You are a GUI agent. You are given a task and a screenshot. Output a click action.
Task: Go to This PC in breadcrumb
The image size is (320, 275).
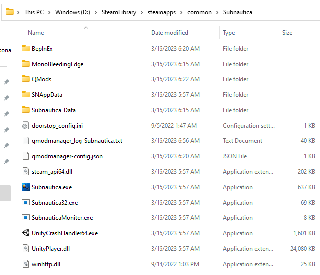pos(34,12)
